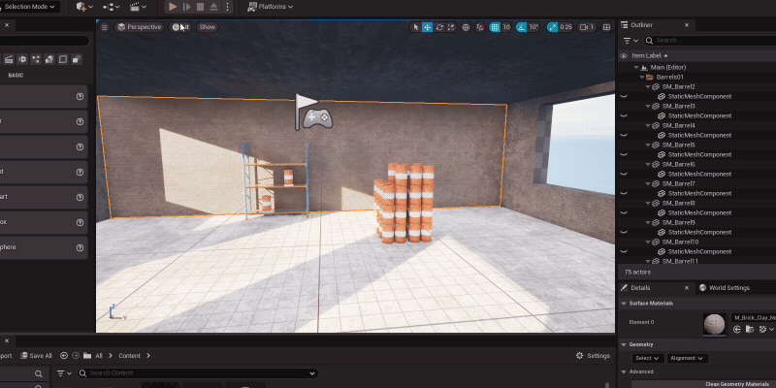Open Content Browser Settings
Image resolution: width=776 pixels, height=388 pixels.
[x=593, y=356]
